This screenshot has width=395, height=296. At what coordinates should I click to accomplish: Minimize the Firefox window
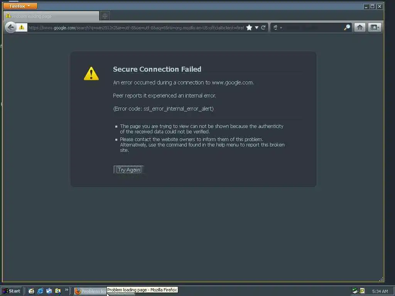point(366,7)
